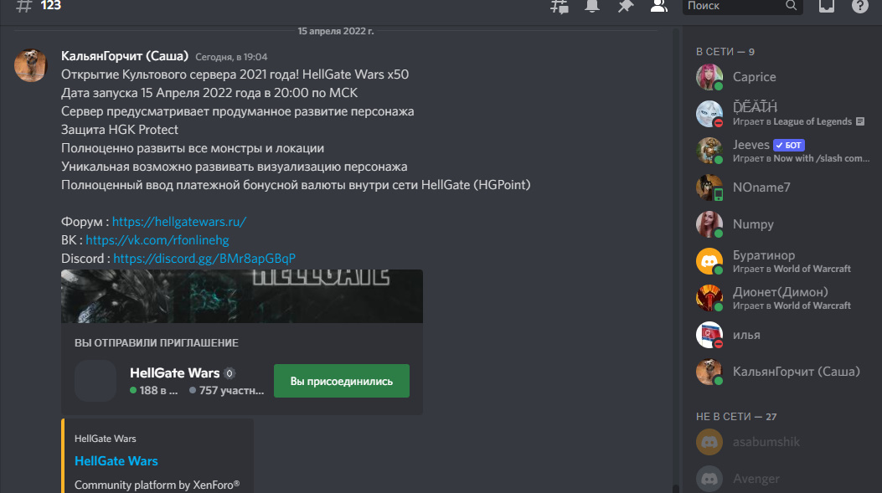Image resolution: width=882 pixels, height=493 pixels.
Task: Click 'Community platform by XenForo®' embed text
Action: click(157, 485)
